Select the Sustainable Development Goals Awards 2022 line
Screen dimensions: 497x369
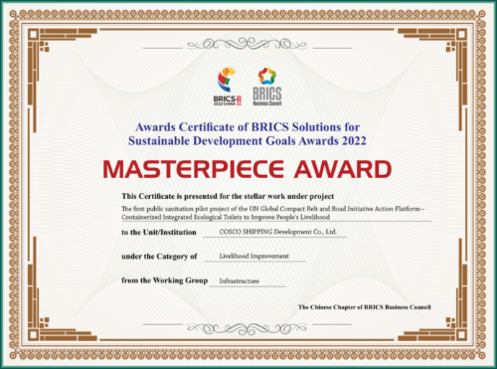pos(248,141)
